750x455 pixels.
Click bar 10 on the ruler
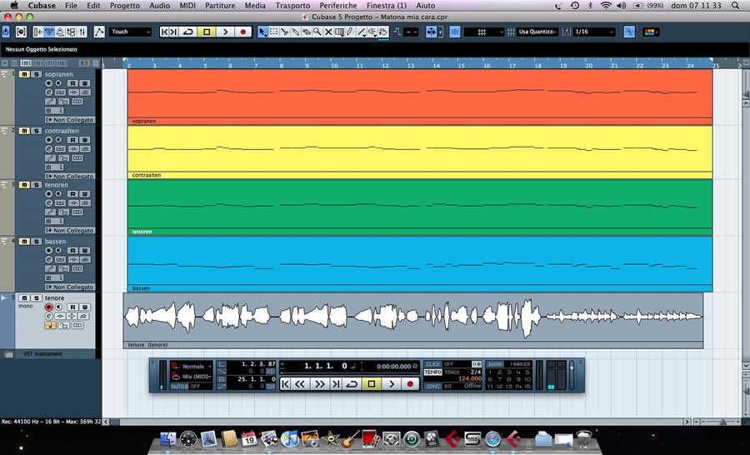coord(335,64)
